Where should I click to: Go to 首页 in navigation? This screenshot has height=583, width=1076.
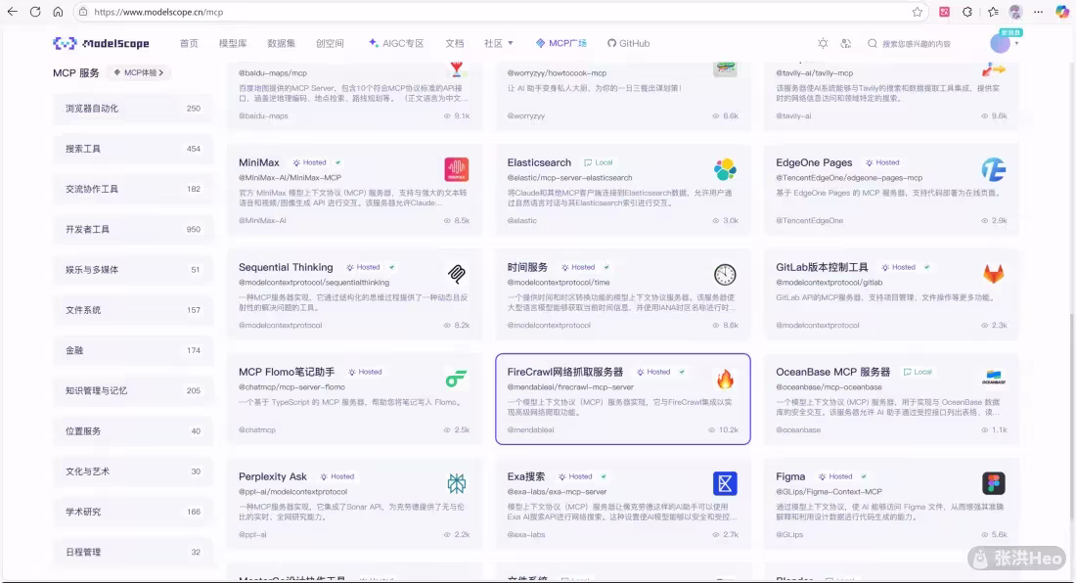189,43
